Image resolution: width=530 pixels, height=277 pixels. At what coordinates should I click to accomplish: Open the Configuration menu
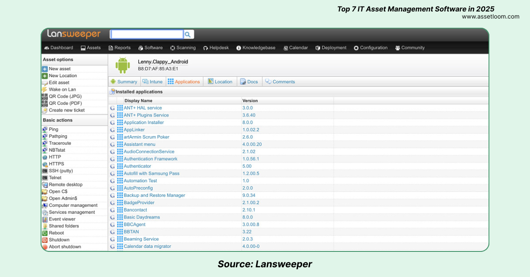371,48
